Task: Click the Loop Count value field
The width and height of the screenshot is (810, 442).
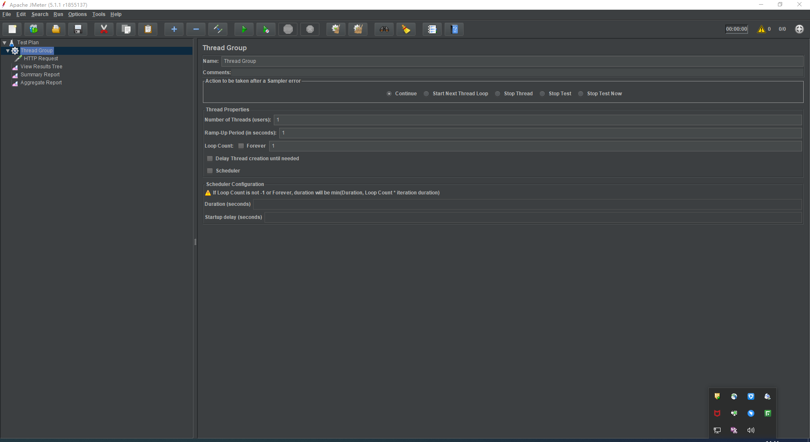Action: pyautogui.click(x=535, y=146)
